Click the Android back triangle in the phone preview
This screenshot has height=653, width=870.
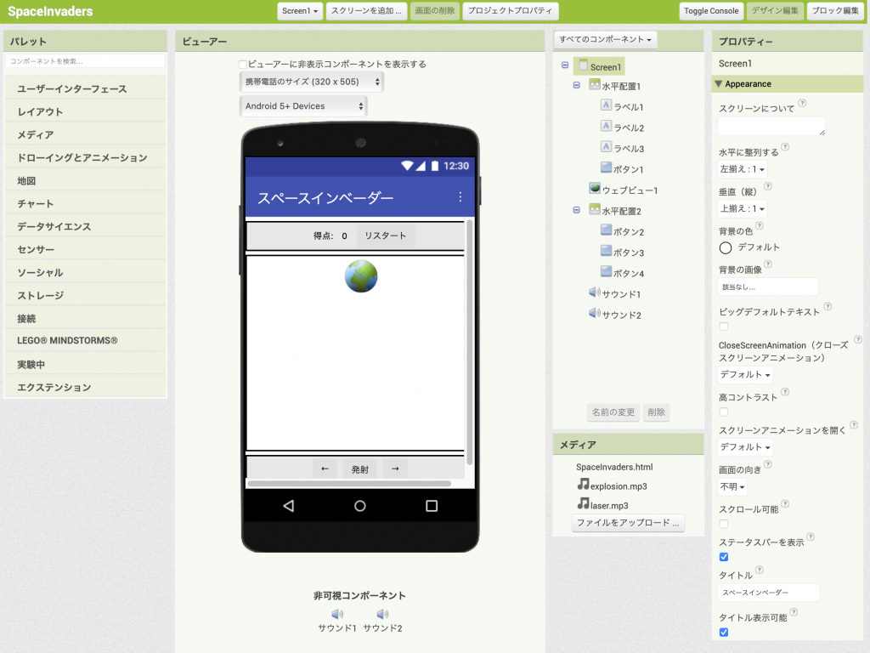(x=288, y=506)
